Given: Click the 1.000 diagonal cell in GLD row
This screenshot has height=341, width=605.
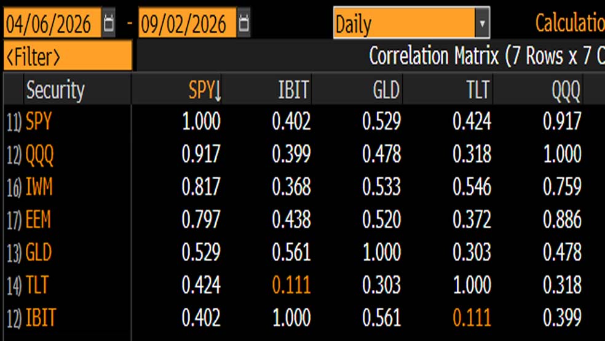Looking at the screenshot, I should (382, 252).
